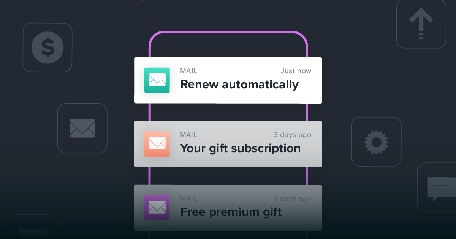Click the green mail icon
The image size is (456, 239).
pos(157,80)
